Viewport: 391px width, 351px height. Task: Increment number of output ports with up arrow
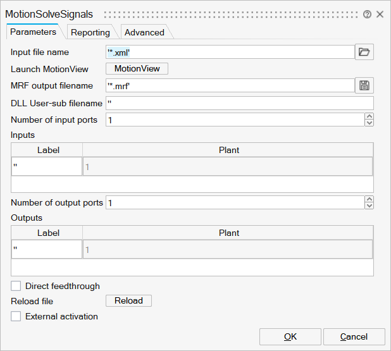tap(369, 199)
